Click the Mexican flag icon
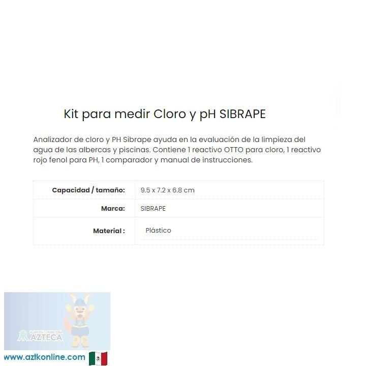The height and width of the screenshot is (366, 366). pyautogui.click(x=98, y=358)
